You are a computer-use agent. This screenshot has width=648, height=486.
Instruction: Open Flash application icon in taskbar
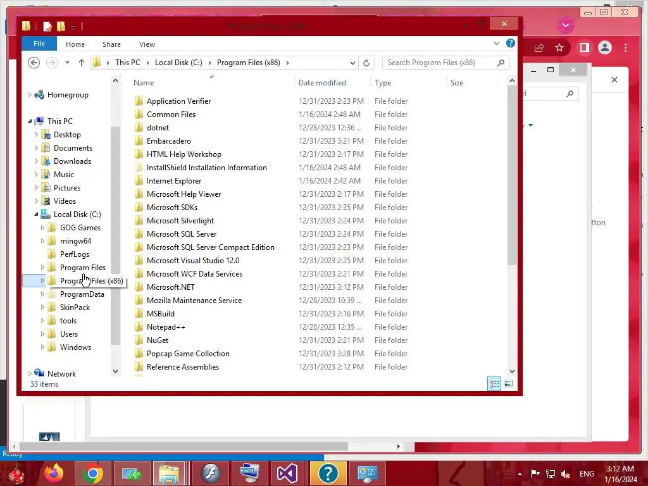(211, 473)
